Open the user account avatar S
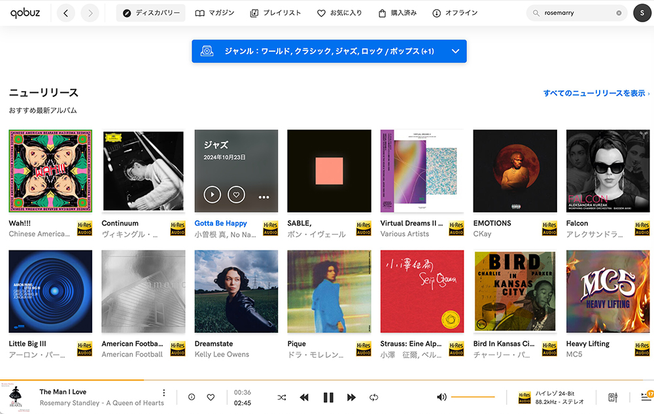 point(642,13)
